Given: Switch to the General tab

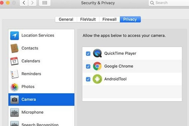Looking at the screenshot, I should coord(66,19).
